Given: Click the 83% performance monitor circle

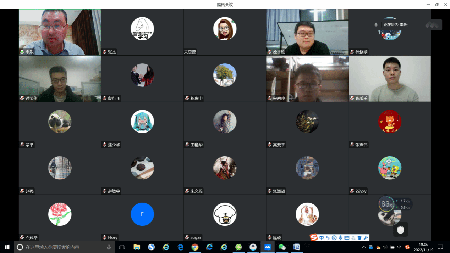Looking at the screenshot, I should (x=386, y=204).
